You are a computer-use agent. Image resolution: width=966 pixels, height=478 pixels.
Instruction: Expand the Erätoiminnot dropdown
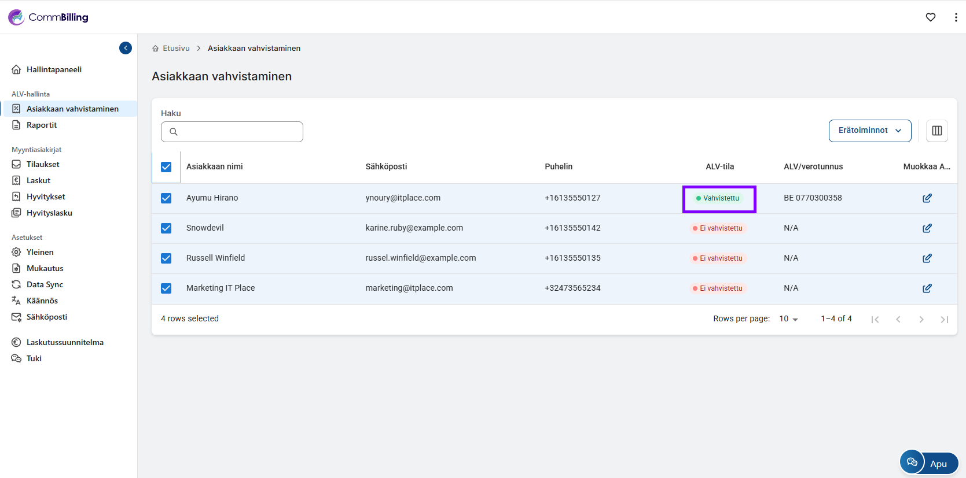[x=869, y=131]
